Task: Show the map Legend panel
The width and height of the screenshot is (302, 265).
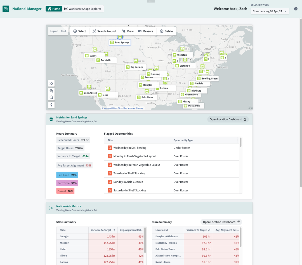Action: (54, 31)
